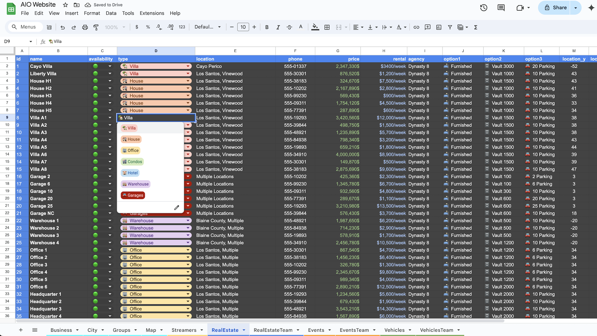Image resolution: width=597 pixels, height=336 pixels.
Task: Click the Print icon
Action: click(85, 27)
